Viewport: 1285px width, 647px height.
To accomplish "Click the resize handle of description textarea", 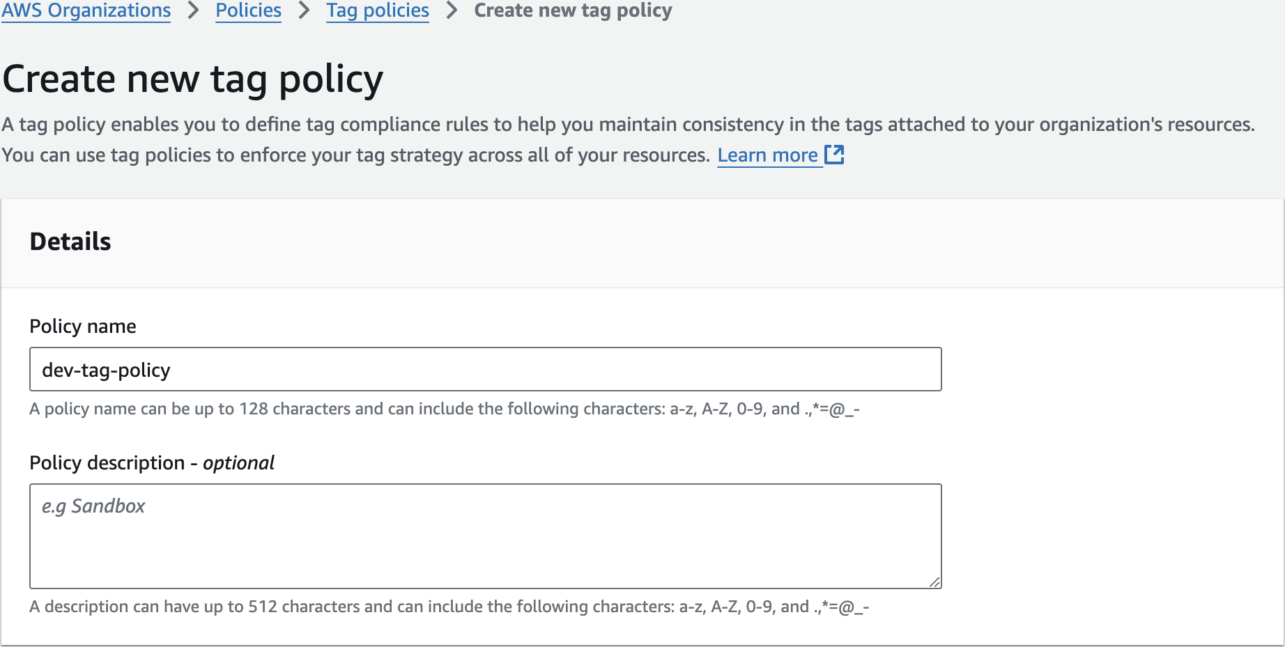I will (x=934, y=582).
